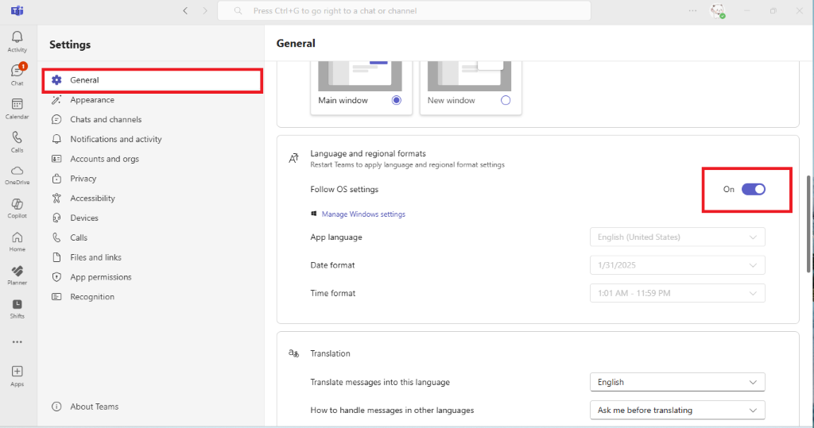Click the New window layout thumbnail
The width and height of the screenshot is (814, 428).
pos(469,75)
